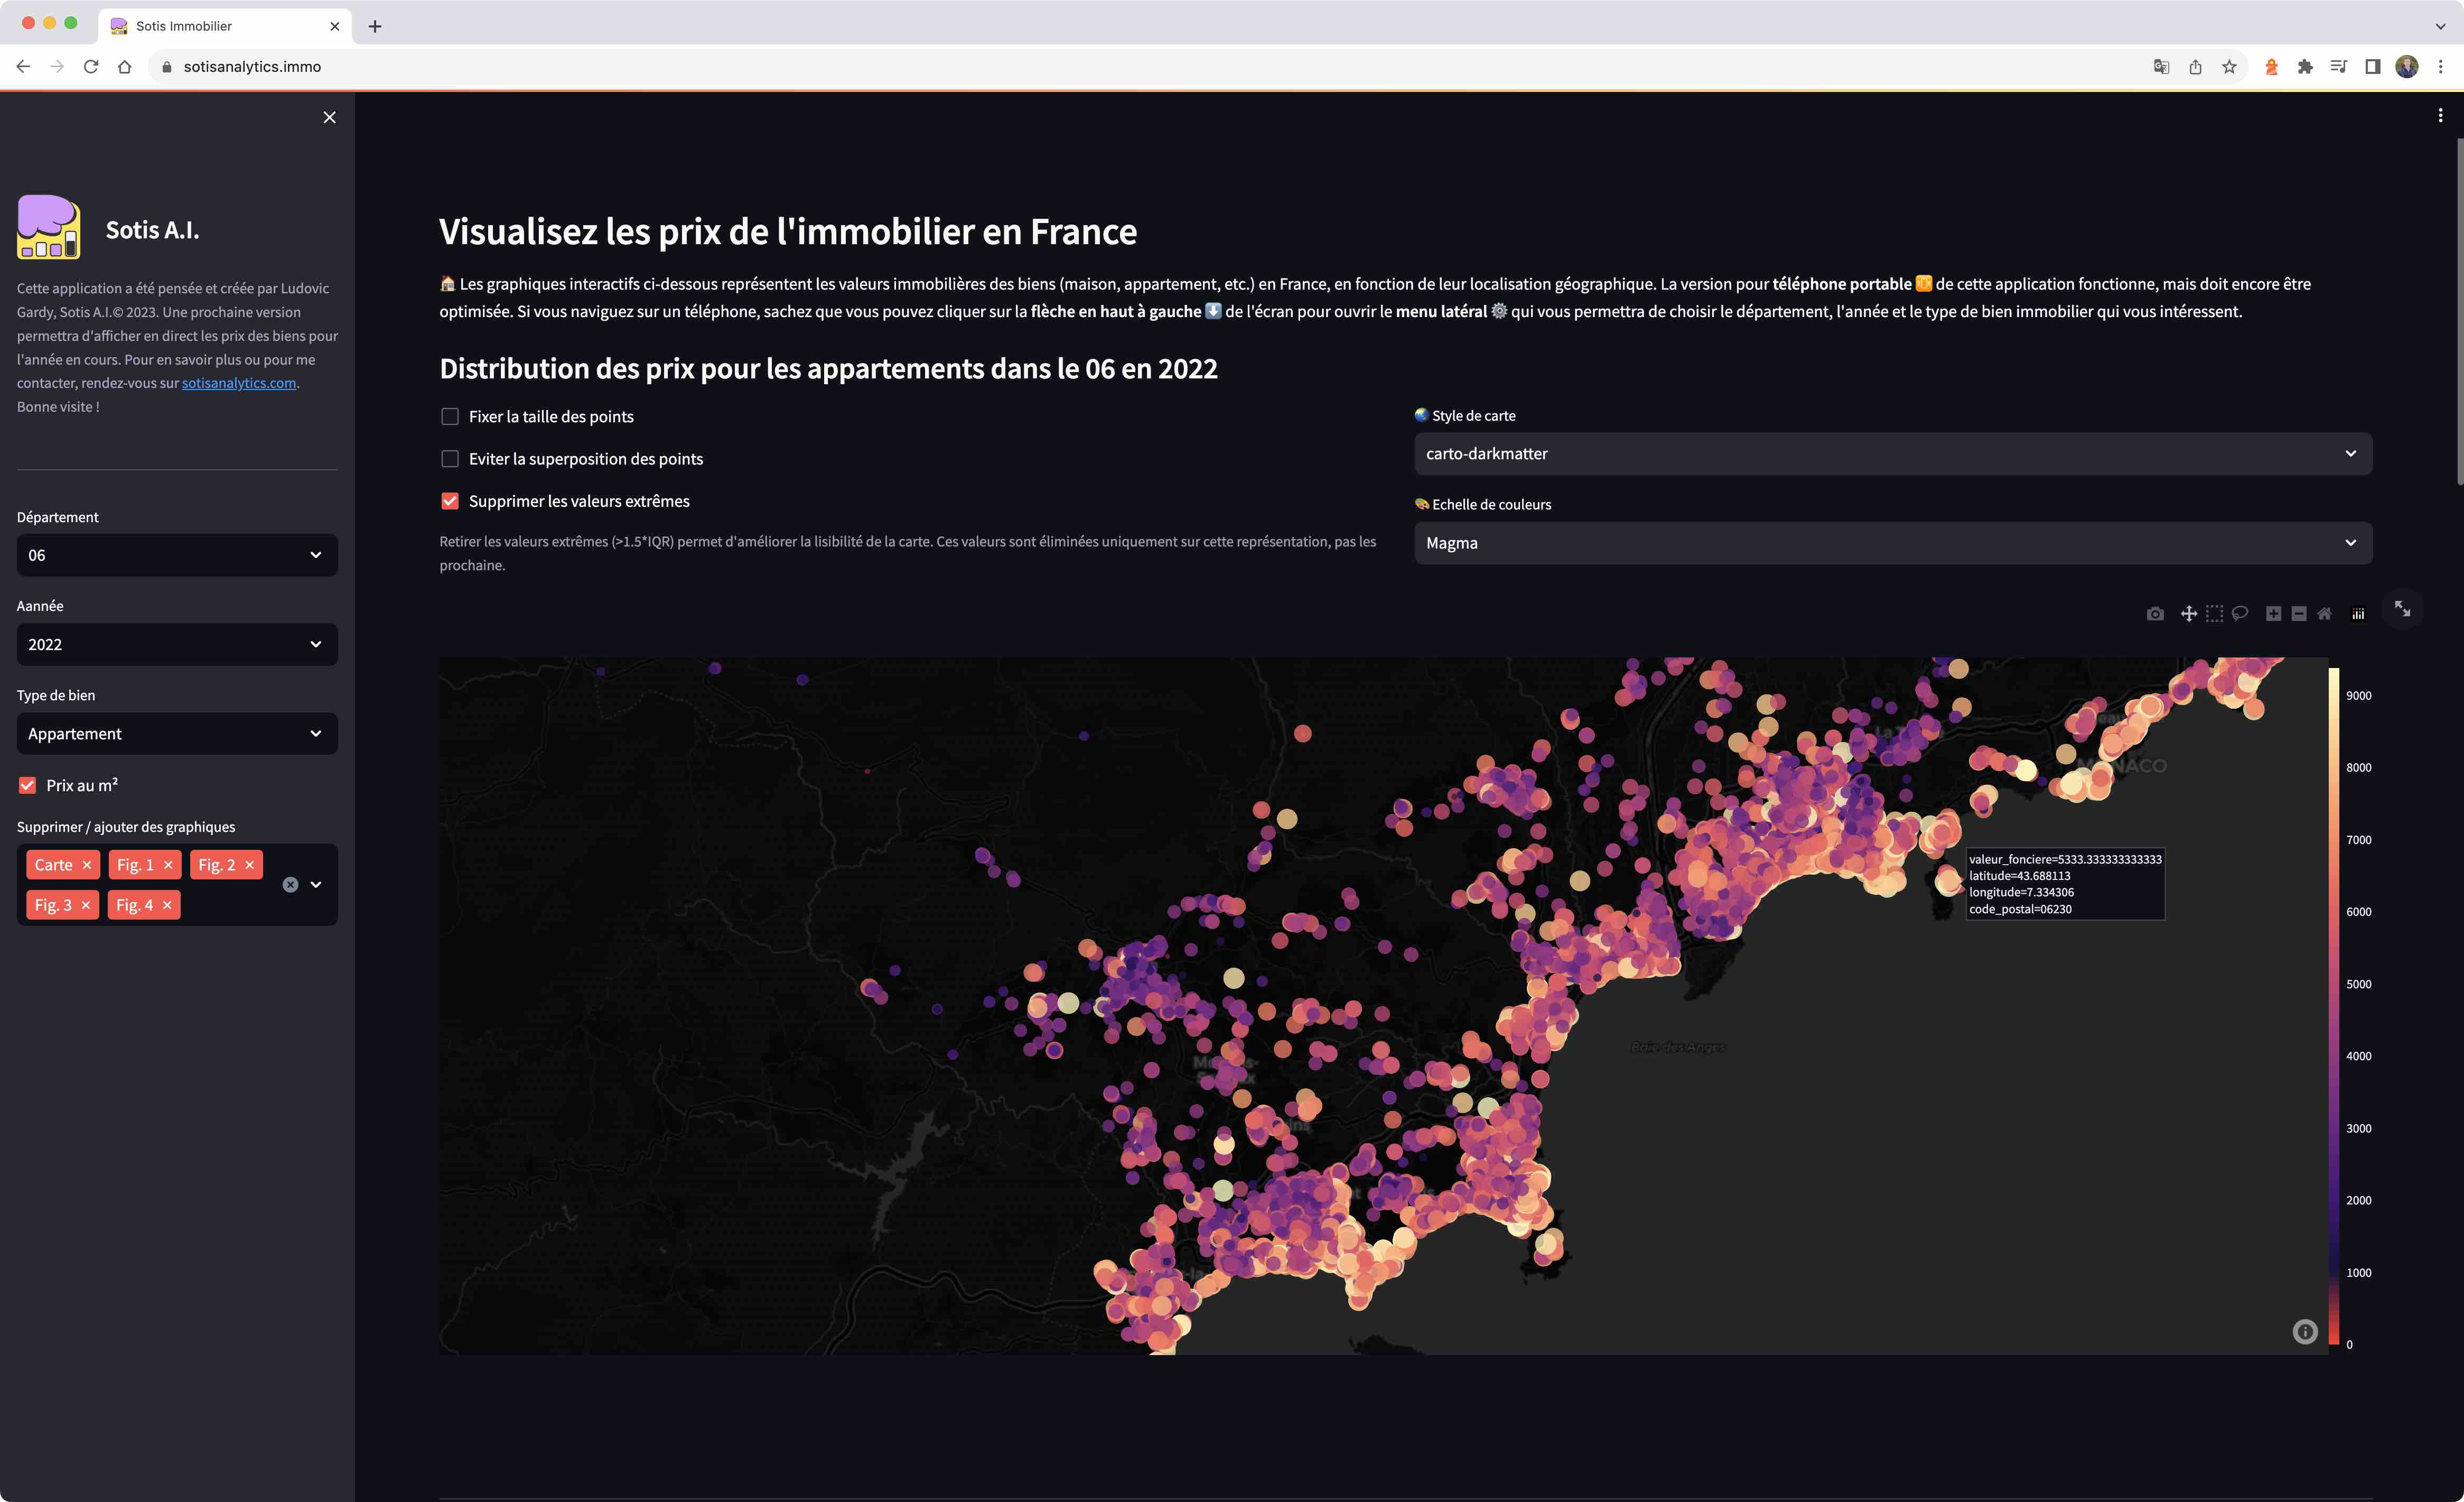
Task: Activate box select on the map
Action: [x=2215, y=613]
